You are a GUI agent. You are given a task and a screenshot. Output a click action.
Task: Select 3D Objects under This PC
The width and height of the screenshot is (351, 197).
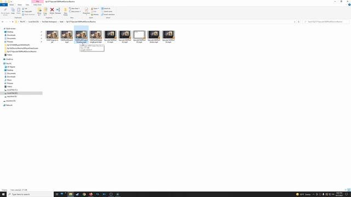11,67
